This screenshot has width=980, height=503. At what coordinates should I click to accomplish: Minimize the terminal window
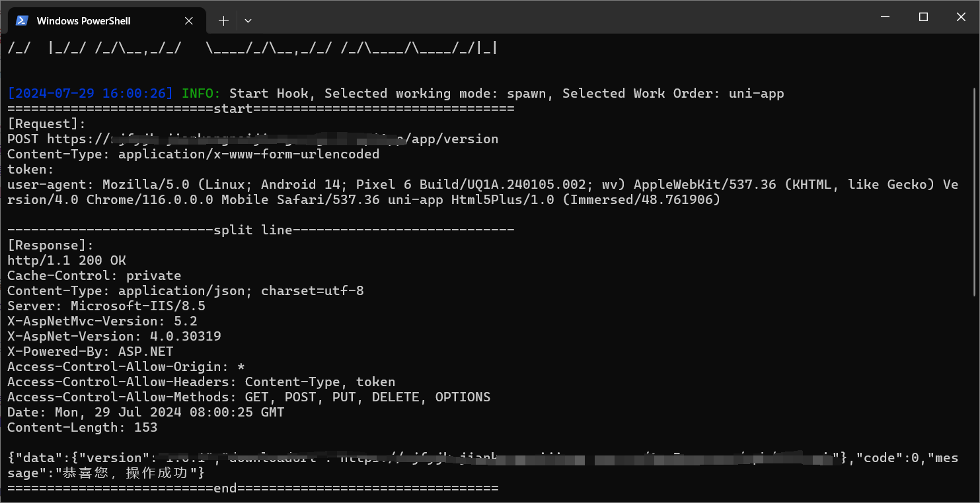pos(886,17)
